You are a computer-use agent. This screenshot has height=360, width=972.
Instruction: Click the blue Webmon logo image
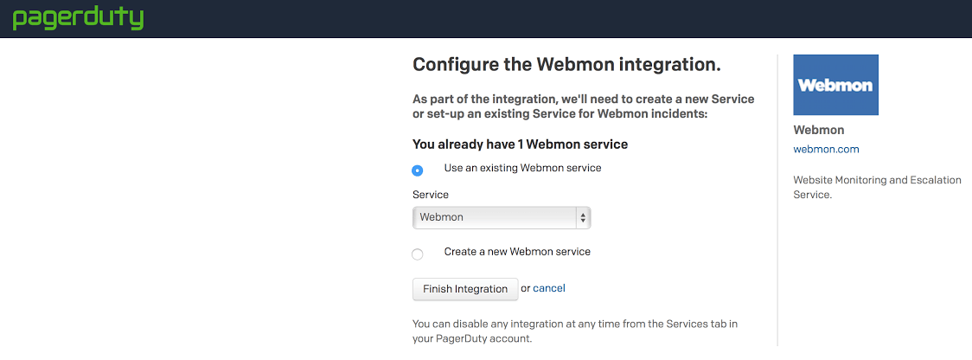835,85
